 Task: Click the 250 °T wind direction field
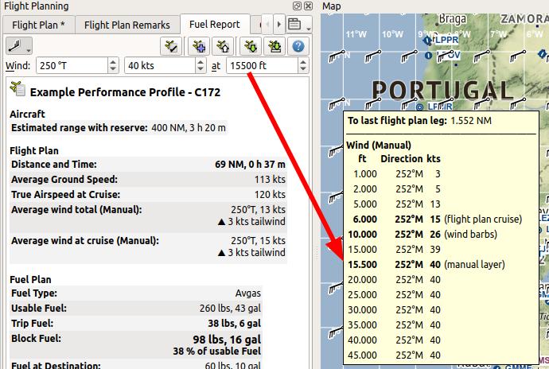pos(72,65)
